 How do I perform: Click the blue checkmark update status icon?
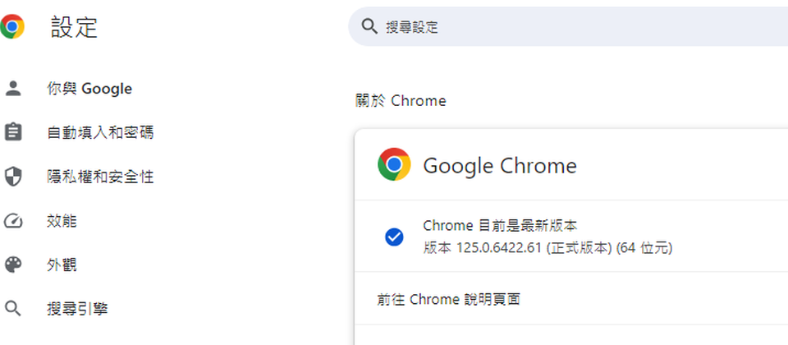pyautogui.click(x=394, y=237)
